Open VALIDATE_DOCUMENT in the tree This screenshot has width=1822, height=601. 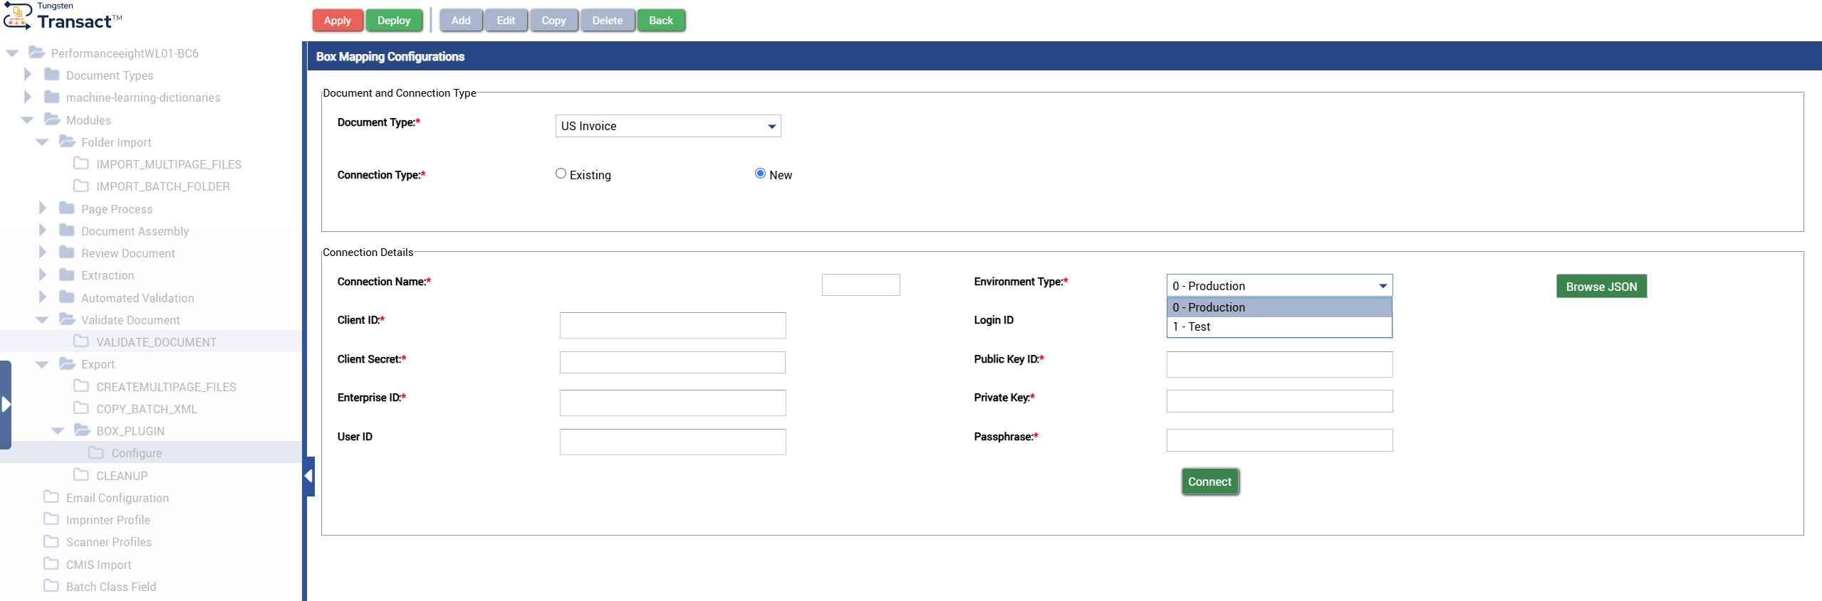point(156,342)
